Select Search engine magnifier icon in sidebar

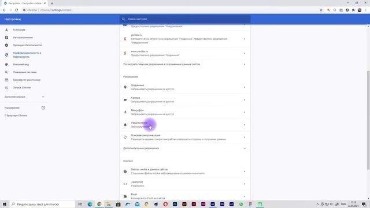pos(6,72)
